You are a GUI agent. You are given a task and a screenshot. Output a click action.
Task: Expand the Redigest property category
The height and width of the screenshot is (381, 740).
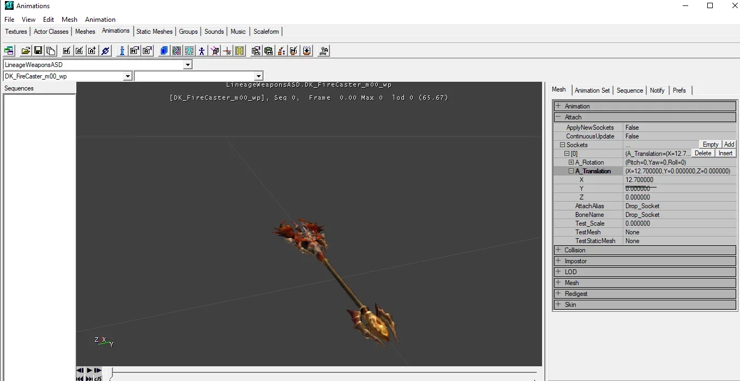[x=558, y=293]
